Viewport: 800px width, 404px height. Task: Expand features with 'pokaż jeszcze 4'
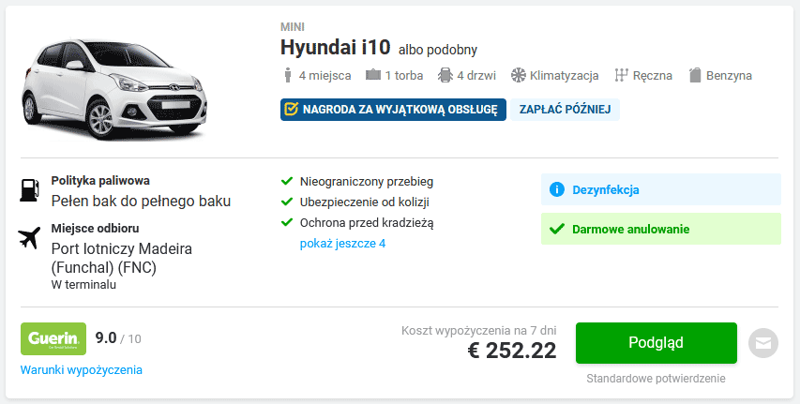342,244
